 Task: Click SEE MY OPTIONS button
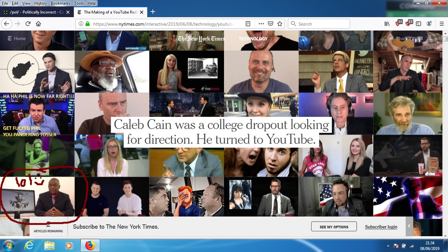click(334, 227)
